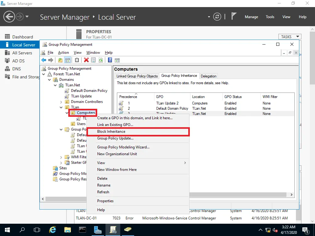Click the blue Help question mark icon

110,60
